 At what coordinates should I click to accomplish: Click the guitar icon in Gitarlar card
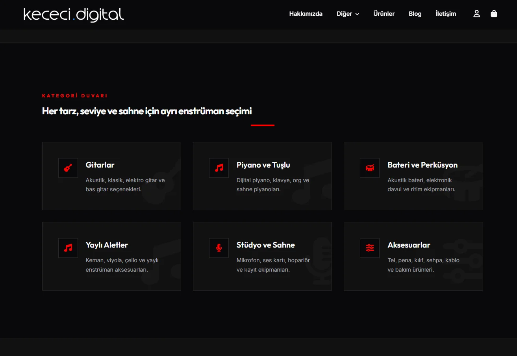point(68,168)
